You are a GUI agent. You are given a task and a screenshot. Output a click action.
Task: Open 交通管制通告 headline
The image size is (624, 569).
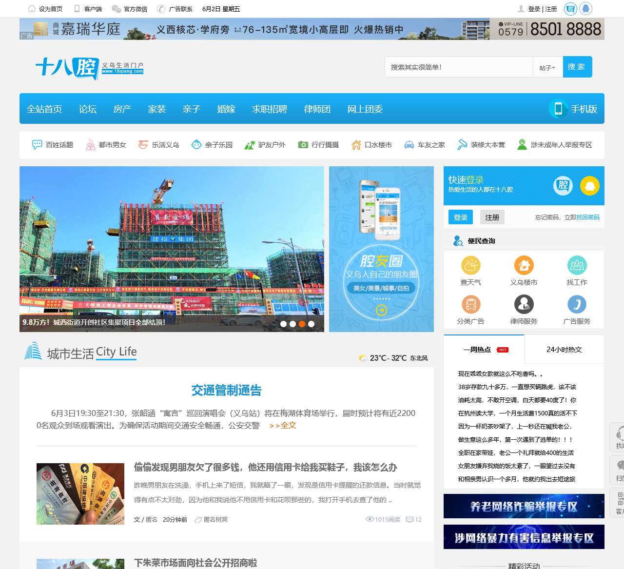tap(227, 391)
